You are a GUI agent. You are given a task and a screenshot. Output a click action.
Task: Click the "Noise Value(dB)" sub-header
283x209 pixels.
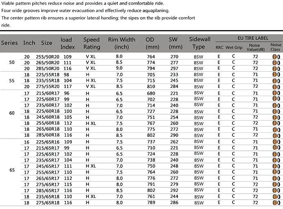point(256,47)
